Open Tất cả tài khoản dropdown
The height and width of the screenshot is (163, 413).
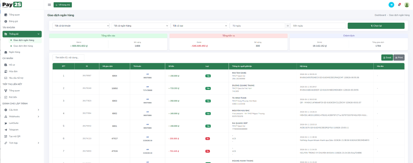click(x=81, y=26)
